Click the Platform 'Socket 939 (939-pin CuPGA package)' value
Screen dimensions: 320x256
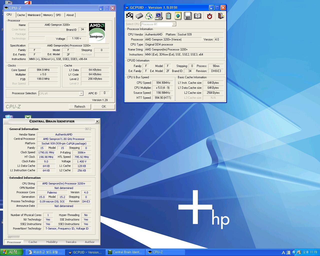coord(64,143)
